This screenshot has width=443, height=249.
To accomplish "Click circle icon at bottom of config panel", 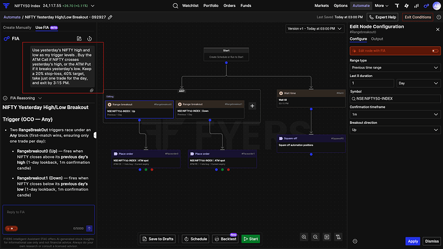I will (x=355, y=241).
